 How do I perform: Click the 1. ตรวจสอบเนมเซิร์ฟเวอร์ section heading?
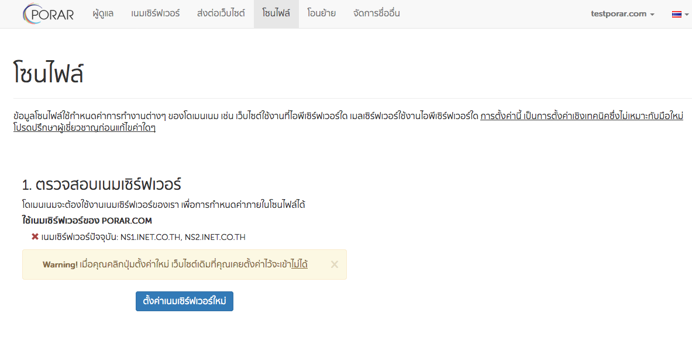point(102,185)
